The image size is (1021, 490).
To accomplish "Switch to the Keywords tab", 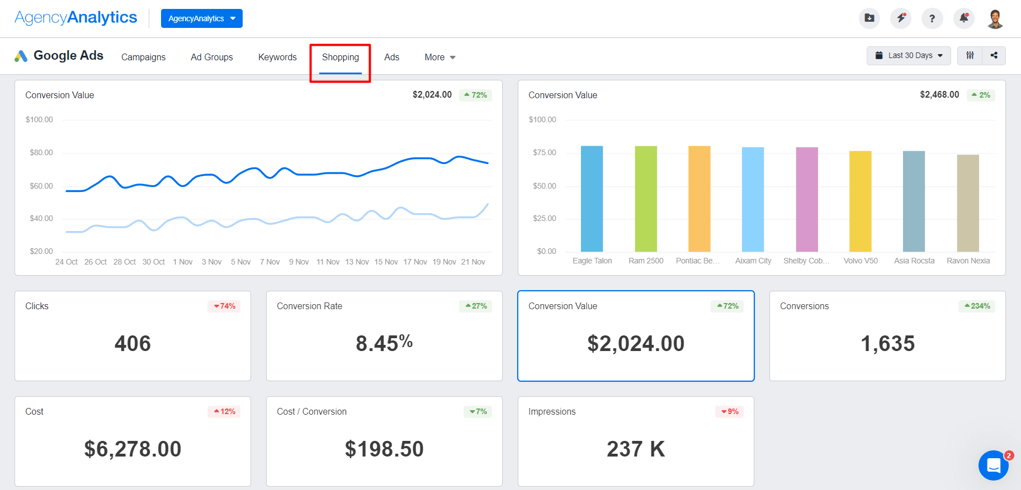I will pos(277,57).
